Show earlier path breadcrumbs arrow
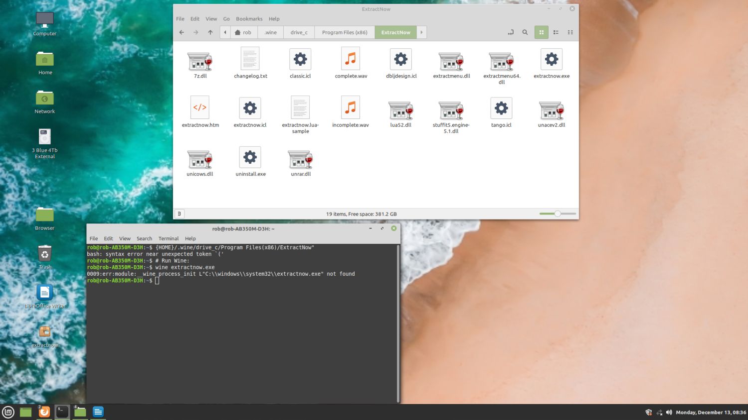 (x=225, y=32)
